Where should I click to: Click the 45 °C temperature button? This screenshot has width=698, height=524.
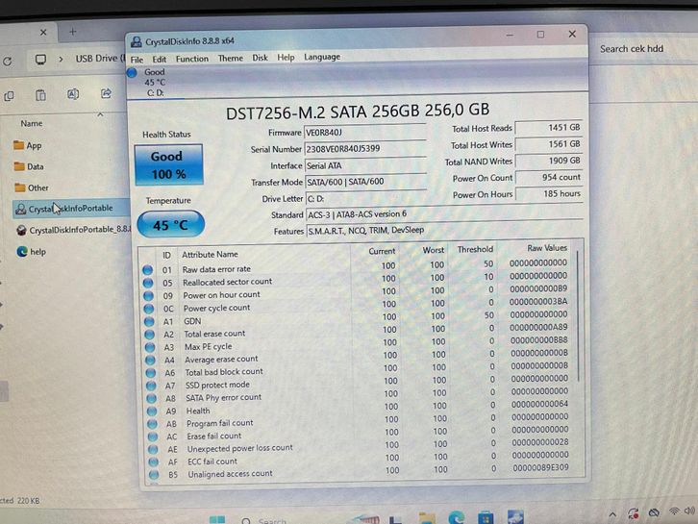click(x=171, y=225)
